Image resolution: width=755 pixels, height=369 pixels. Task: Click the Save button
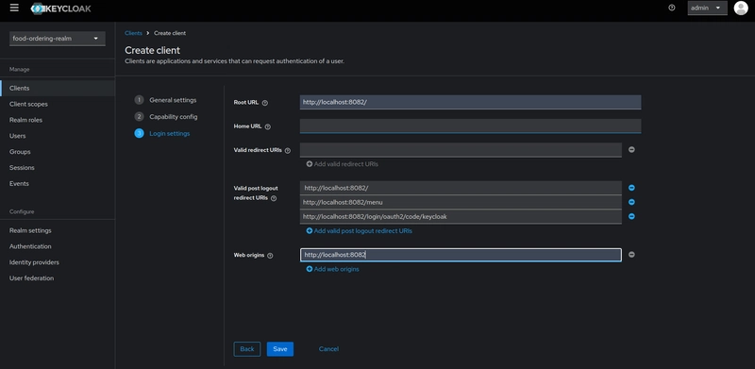click(x=280, y=349)
